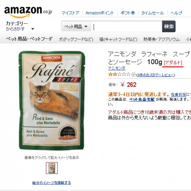
Task: Click the アニモンダ brand link
Action: pos(117,68)
